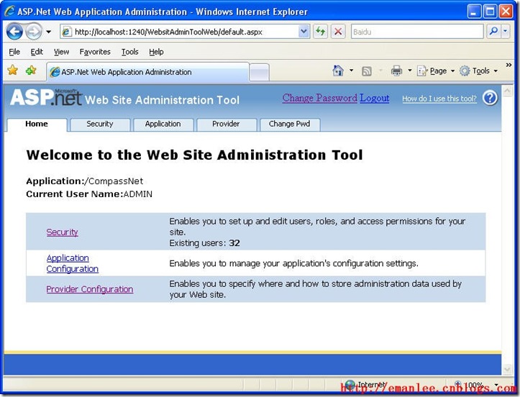Open recent pages dropdown beside Forward button
The image size is (520, 397).
tap(49, 32)
